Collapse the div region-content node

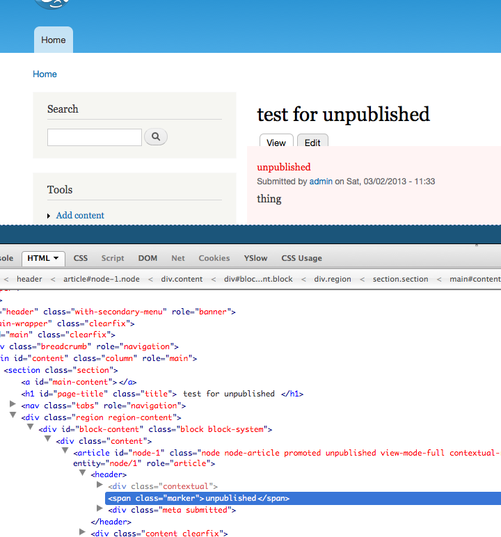click(13, 417)
